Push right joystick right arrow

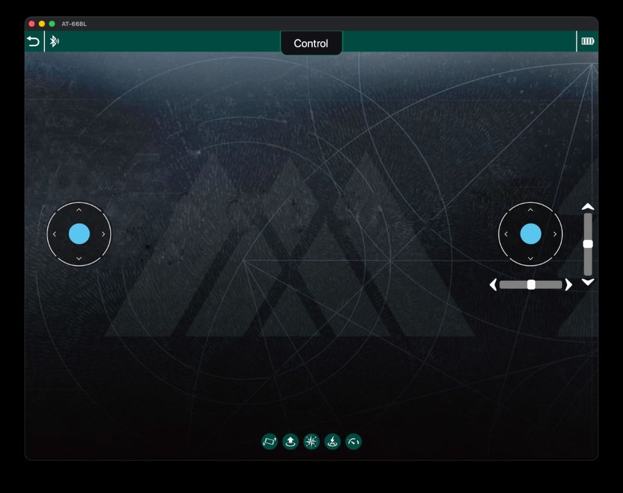point(555,234)
